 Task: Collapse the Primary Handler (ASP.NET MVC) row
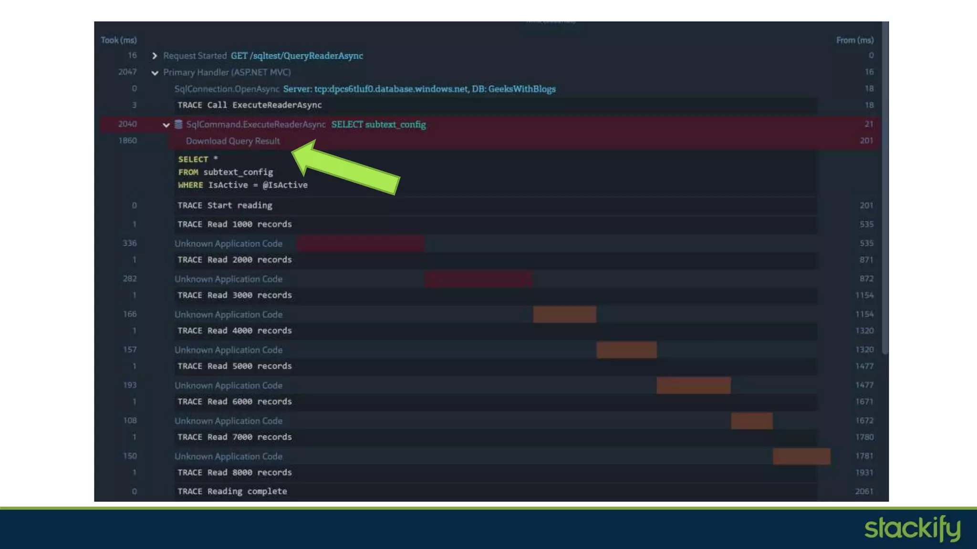click(x=155, y=73)
